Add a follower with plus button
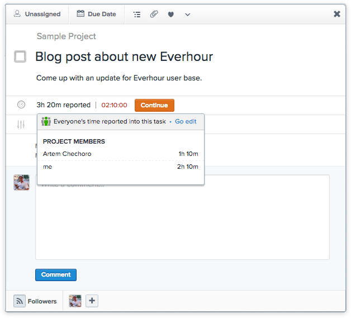The height and width of the screenshot is (318, 351). coord(92,301)
